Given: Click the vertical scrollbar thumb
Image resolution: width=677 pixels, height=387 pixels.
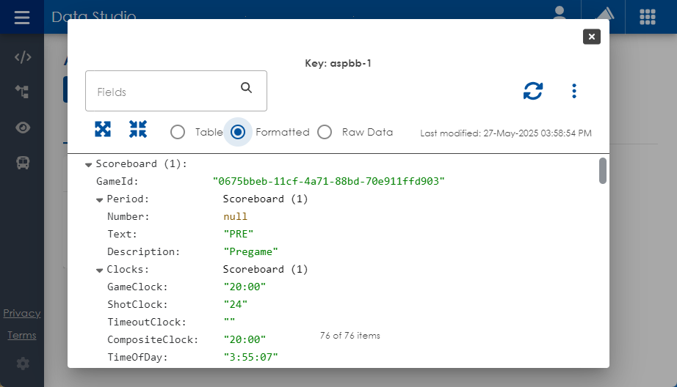Looking at the screenshot, I should coord(603,170).
